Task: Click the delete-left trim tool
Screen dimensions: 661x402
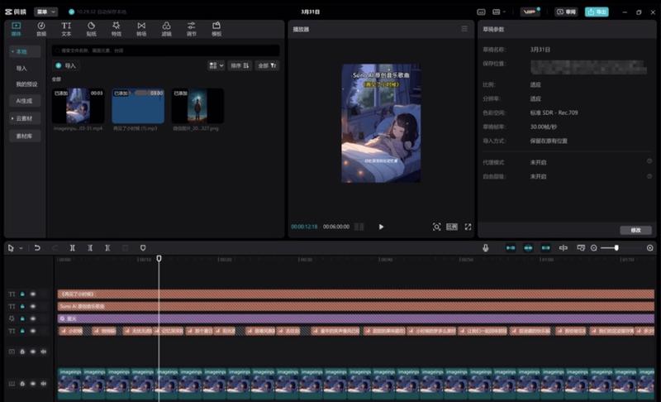Action: tap(90, 248)
